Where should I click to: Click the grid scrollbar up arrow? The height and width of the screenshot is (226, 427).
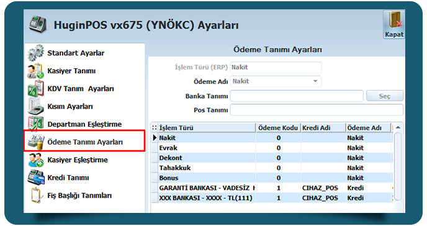(x=398, y=127)
